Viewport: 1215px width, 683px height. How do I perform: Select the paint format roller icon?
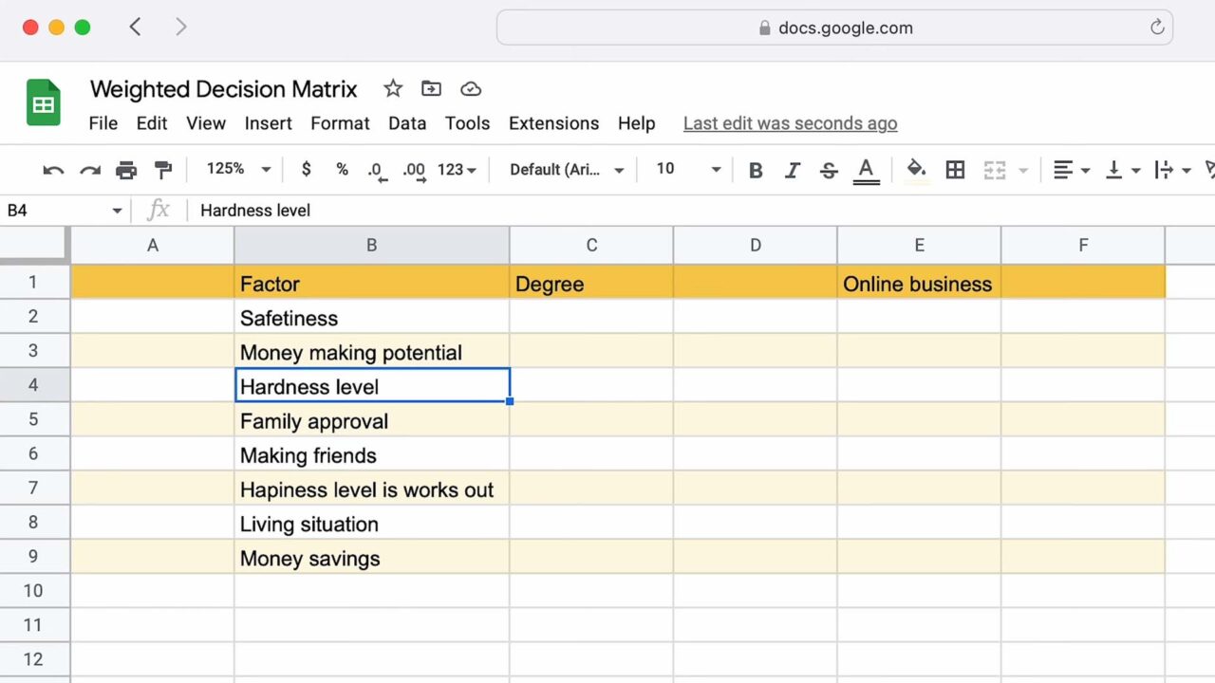tap(163, 170)
